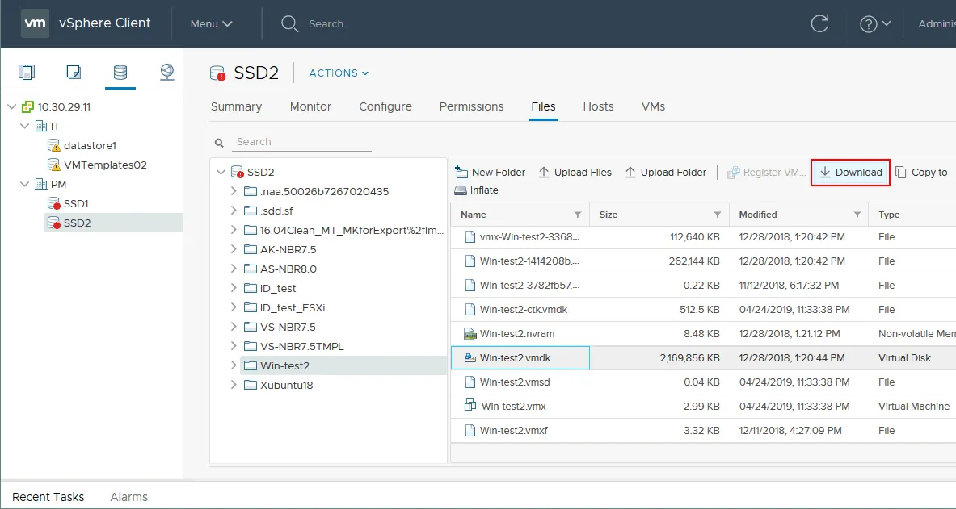The height and width of the screenshot is (509, 956).
Task: Click the Upload Files button
Action: click(x=575, y=173)
